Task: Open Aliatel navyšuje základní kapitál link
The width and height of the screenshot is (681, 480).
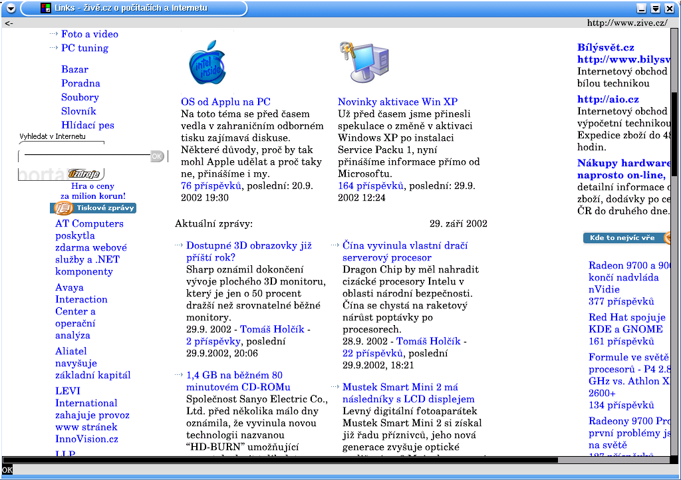Action: pyautogui.click(x=93, y=363)
